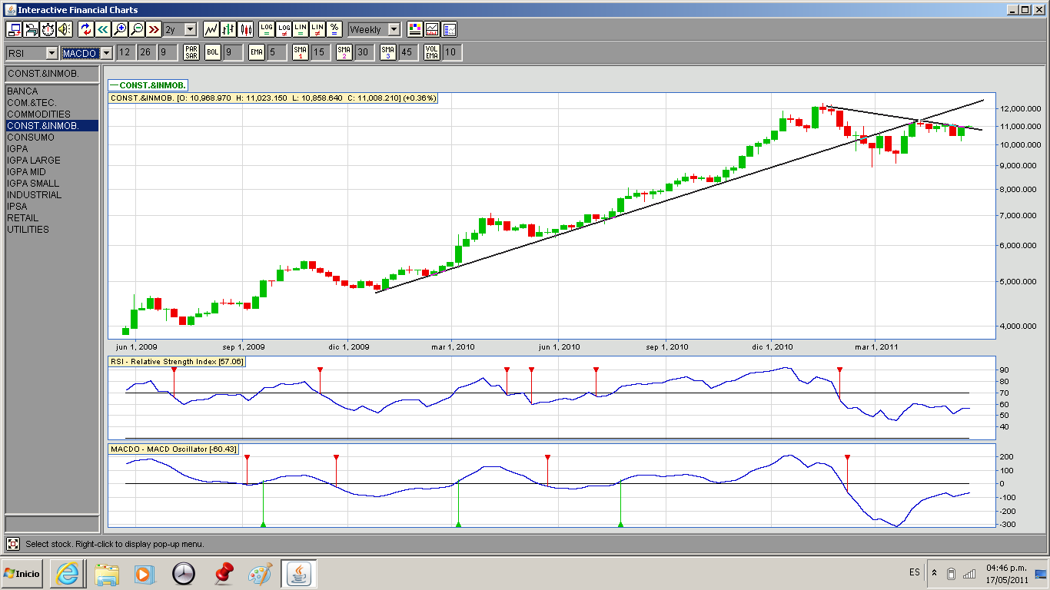Viewport: 1050px width, 590px height.
Task: Click the sound speaker icon in toolbar
Action: (65, 29)
